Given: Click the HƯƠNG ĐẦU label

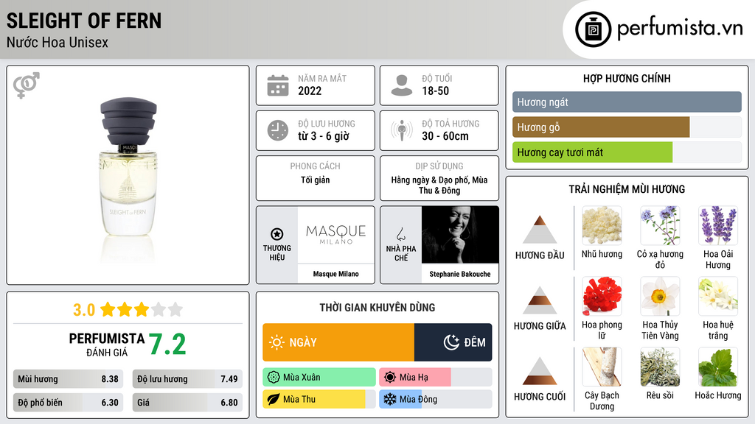Looking at the screenshot, I should coord(540,255).
